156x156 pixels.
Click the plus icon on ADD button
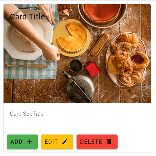tap(29, 142)
